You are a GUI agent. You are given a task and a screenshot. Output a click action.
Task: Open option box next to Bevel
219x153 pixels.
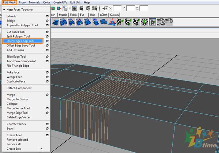pos(47,129)
